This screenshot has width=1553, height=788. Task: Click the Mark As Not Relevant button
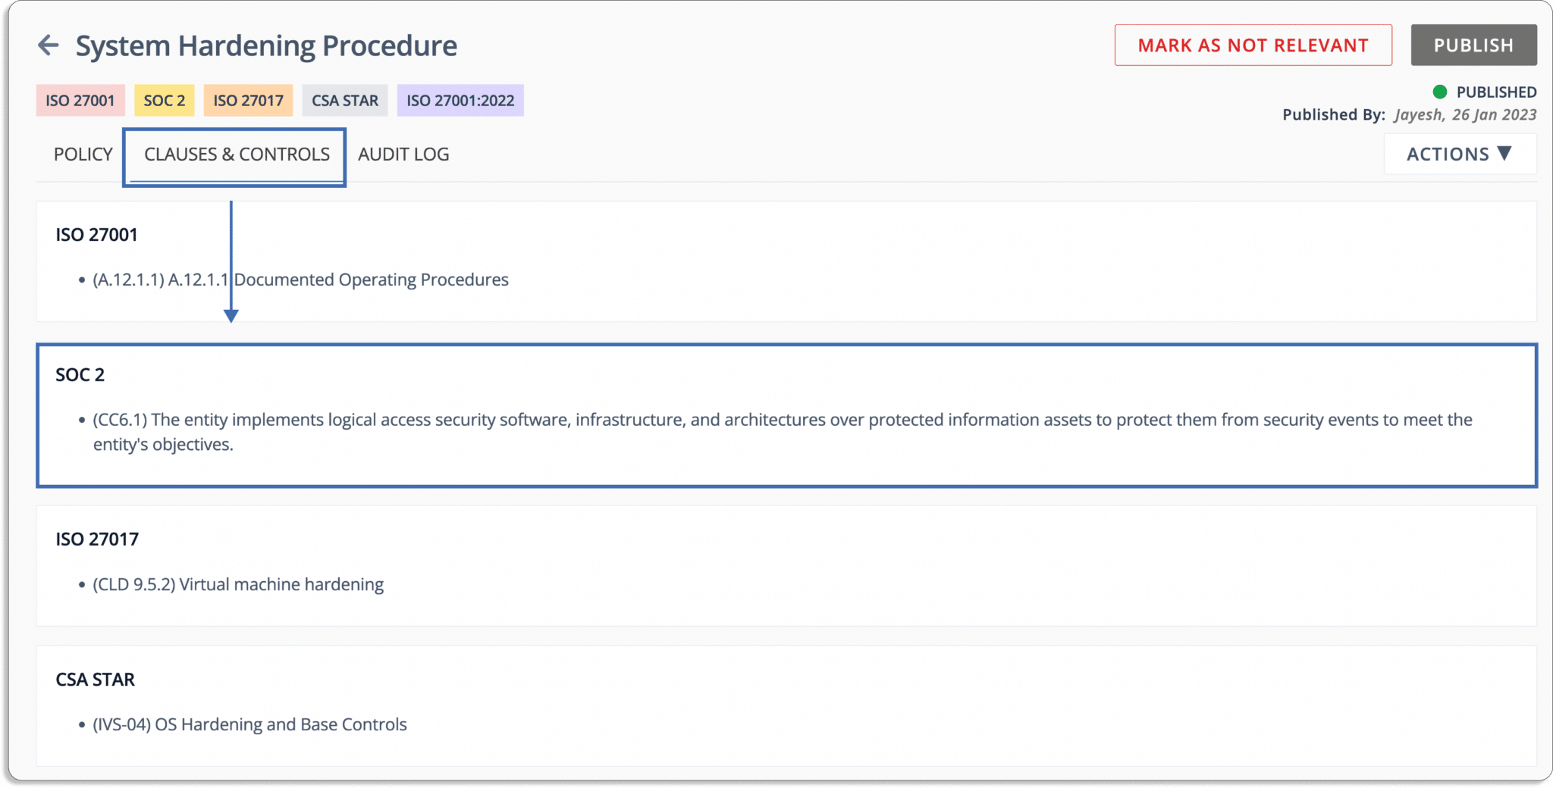click(1253, 45)
